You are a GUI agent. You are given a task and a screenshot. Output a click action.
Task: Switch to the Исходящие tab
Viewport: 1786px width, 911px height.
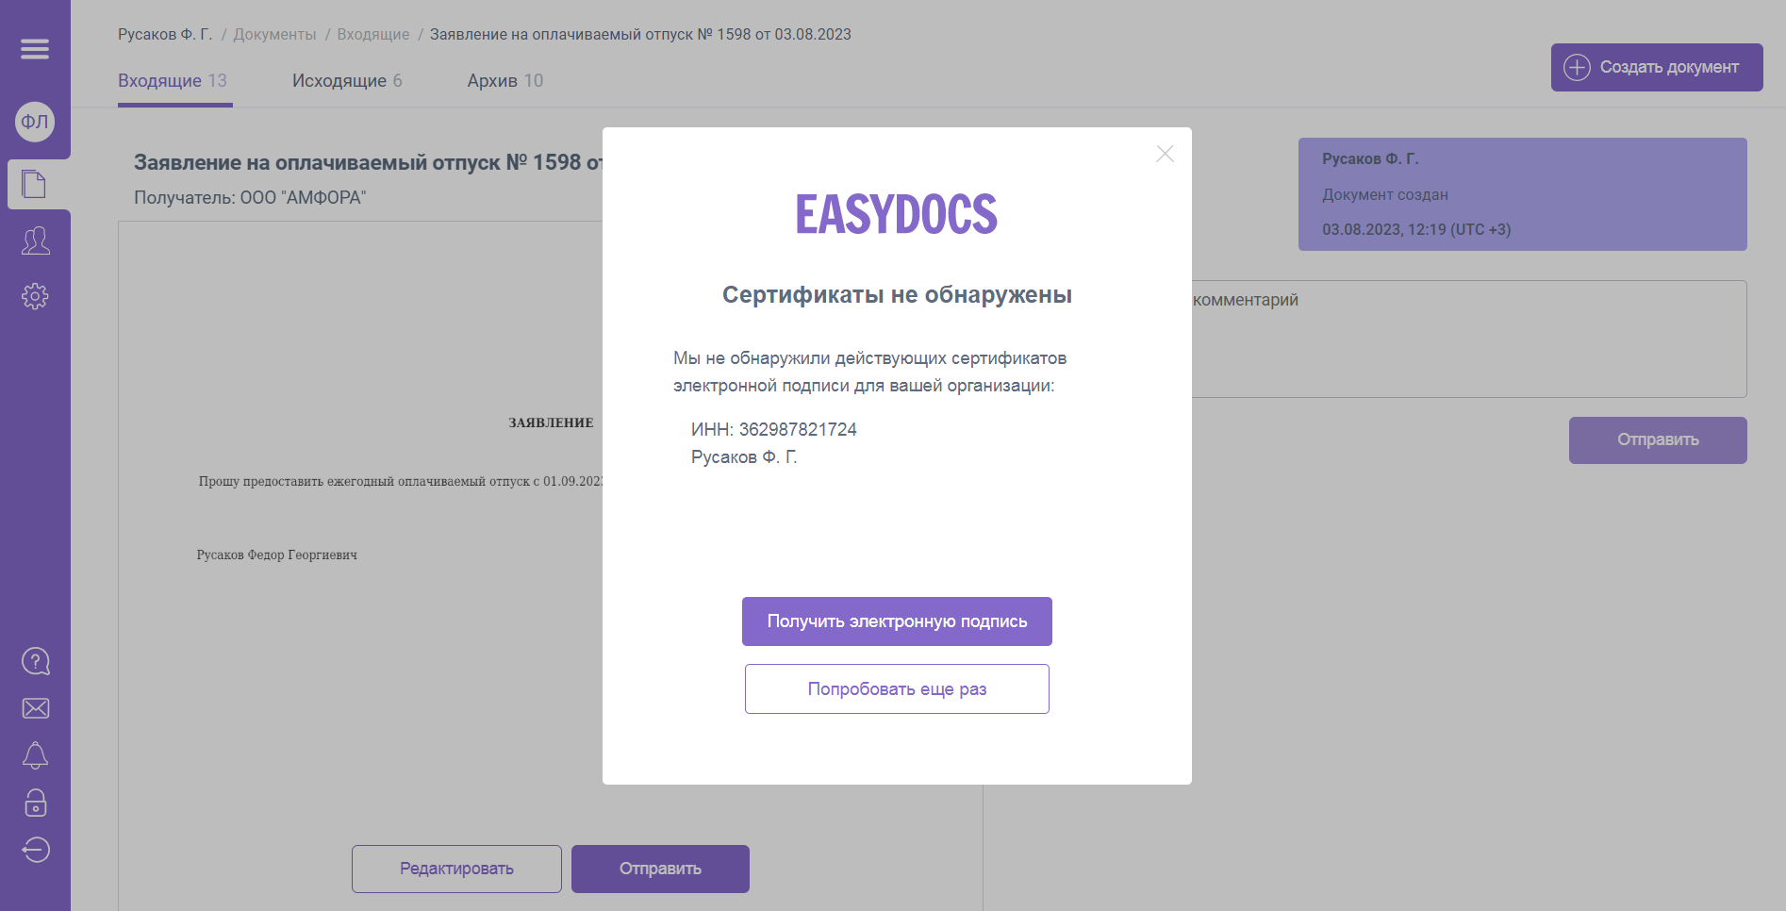click(346, 80)
